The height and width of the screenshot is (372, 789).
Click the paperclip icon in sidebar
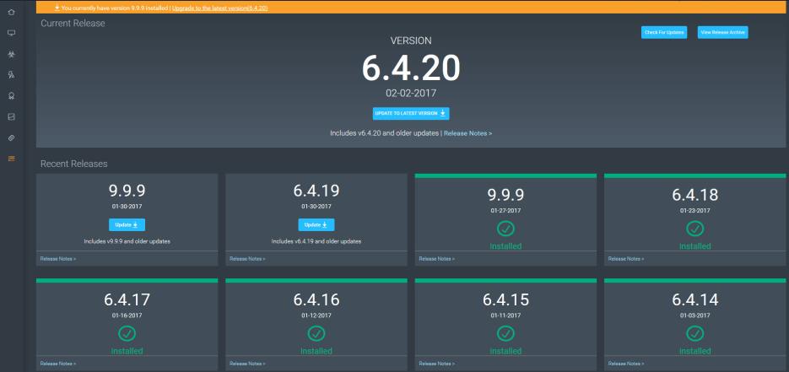[x=12, y=137]
